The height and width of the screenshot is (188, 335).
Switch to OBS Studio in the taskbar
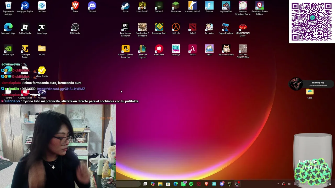coord(237,184)
